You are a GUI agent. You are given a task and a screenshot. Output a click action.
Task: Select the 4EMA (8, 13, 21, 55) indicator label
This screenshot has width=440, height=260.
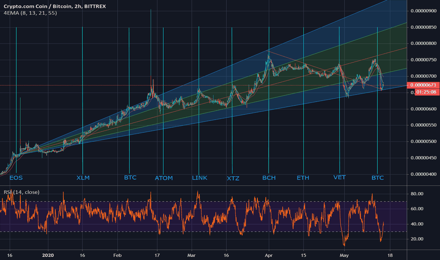tap(30, 13)
